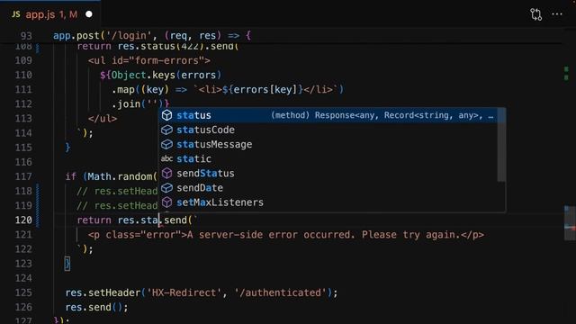Viewport: 576px width, 324px height.
Task: Open changes compare icon in editor toolbar
Action: [536, 14]
